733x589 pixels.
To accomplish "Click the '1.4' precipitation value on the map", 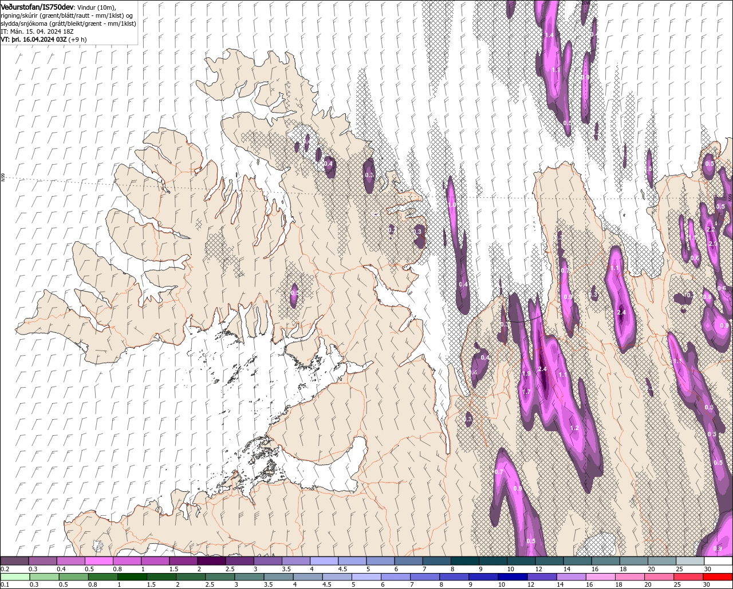I will tap(549, 35).
